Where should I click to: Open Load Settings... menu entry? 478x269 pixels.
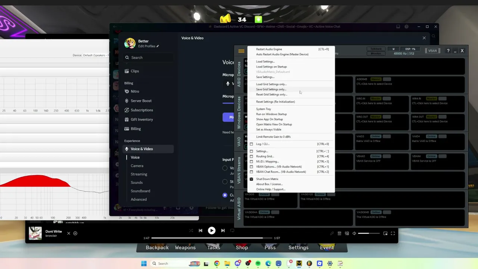pyautogui.click(x=266, y=62)
